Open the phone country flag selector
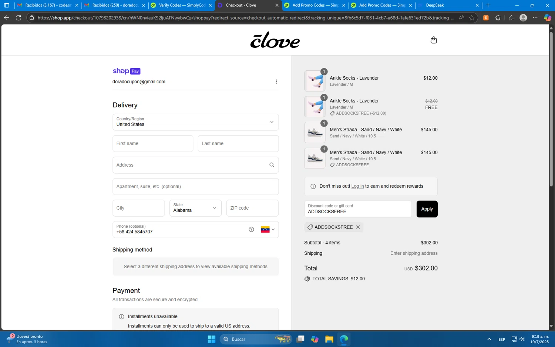 [x=268, y=230]
